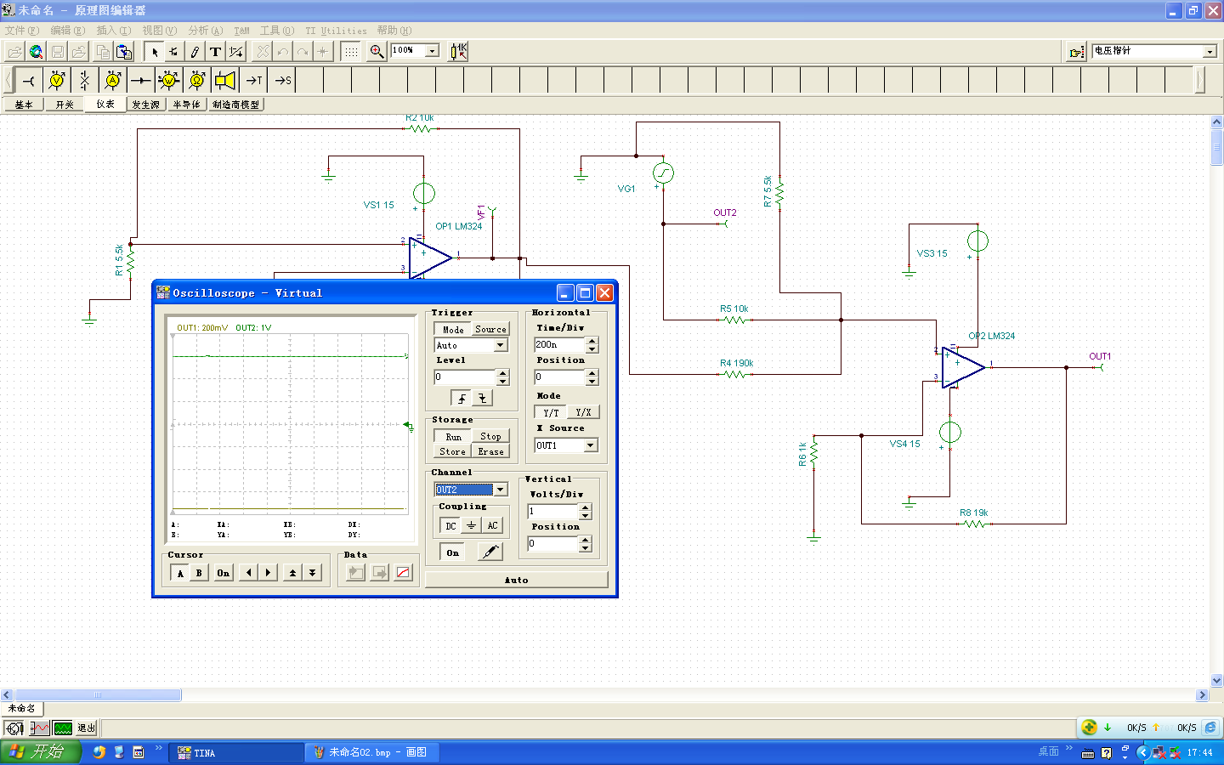This screenshot has height=765, width=1224.
Task: Select the rising edge trigger icon
Action: 462,398
